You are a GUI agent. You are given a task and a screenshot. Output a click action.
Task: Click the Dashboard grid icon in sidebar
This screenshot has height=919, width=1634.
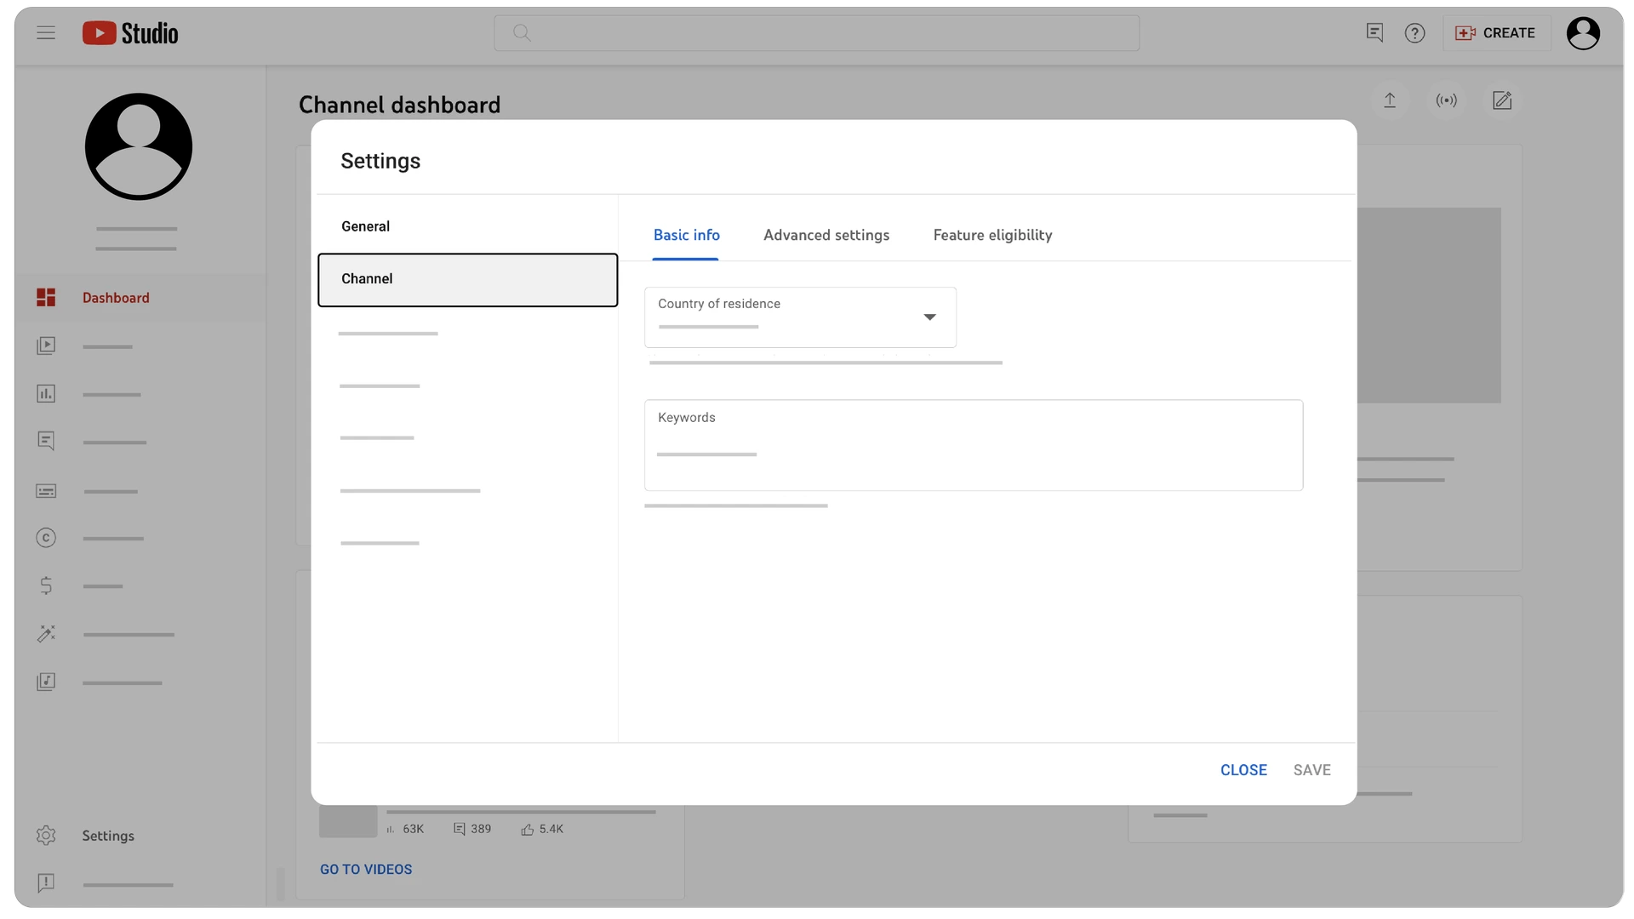click(x=46, y=298)
